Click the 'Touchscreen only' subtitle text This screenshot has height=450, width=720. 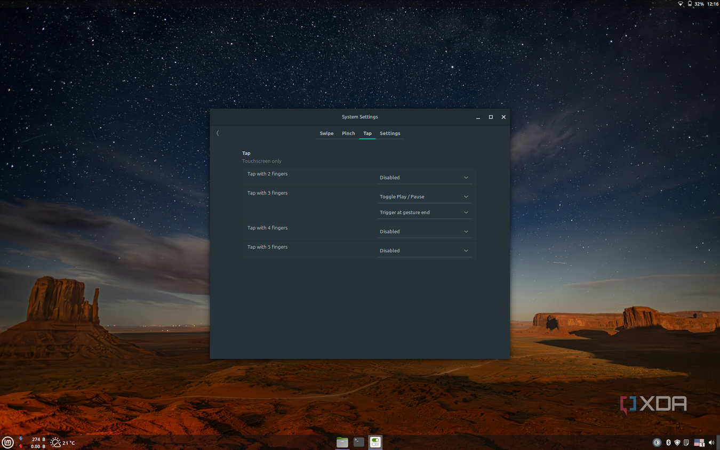point(262,161)
